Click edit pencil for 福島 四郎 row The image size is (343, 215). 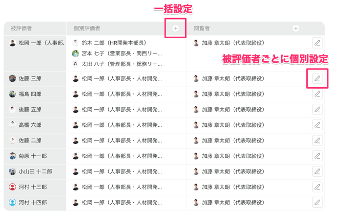317,94
